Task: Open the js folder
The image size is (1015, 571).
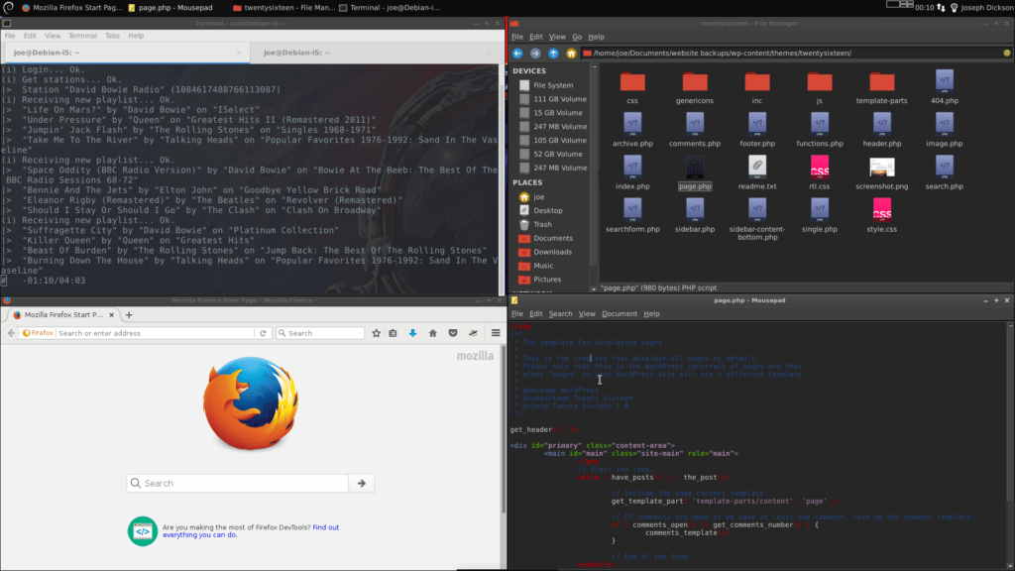Action: click(820, 87)
